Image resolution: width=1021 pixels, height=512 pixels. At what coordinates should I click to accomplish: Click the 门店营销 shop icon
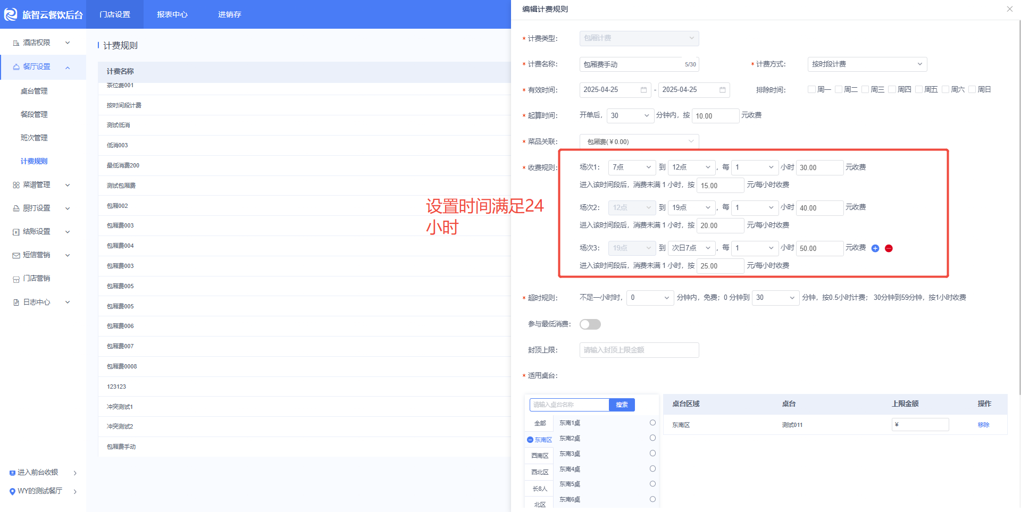[x=16, y=279]
